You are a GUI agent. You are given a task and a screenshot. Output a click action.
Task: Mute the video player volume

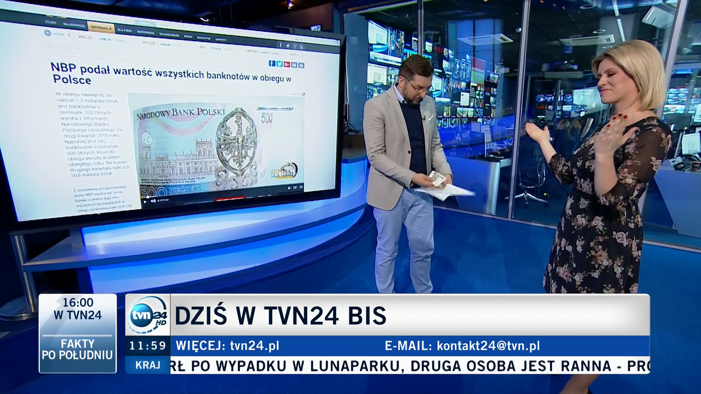pyautogui.click(x=153, y=200)
